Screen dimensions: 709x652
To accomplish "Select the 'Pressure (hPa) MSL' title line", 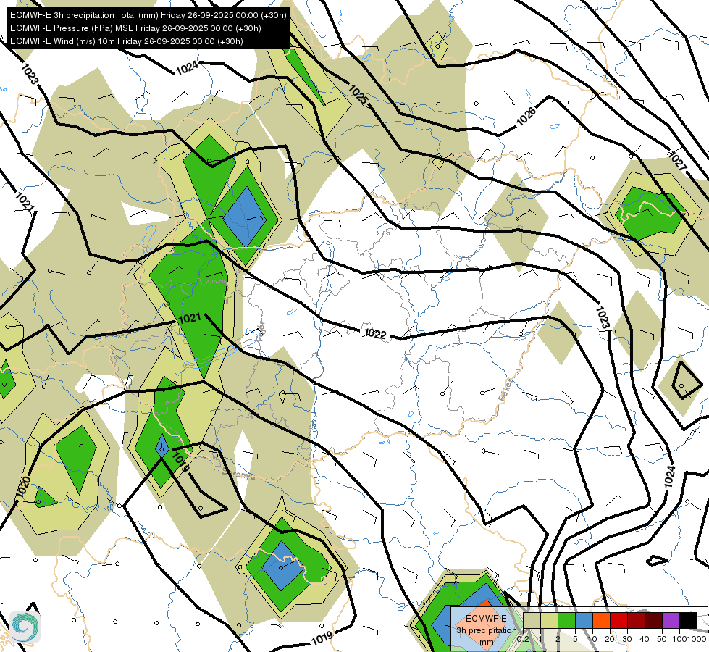I will pos(135,28).
